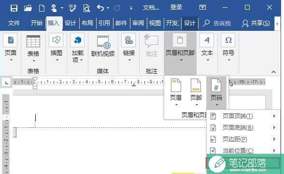
Task: Switch to the 视图 tab
Action: [x=155, y=23]
